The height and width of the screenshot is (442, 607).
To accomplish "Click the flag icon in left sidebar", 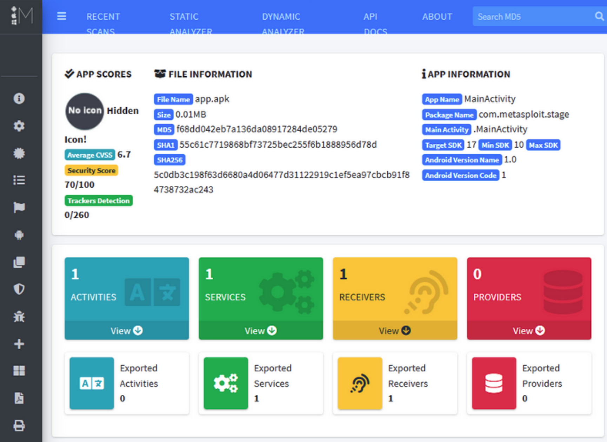I will point(19,207).
